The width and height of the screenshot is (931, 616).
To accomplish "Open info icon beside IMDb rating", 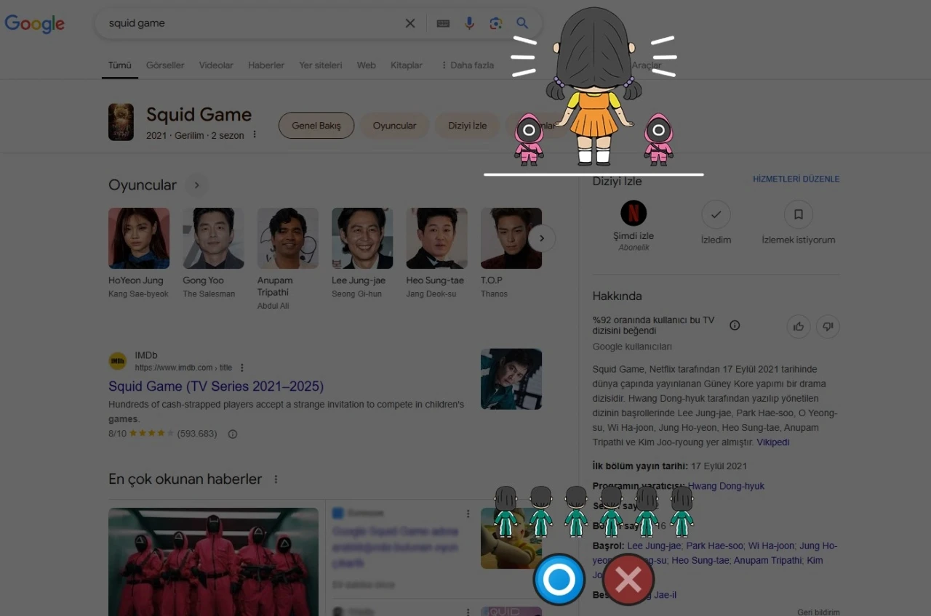I will (x=233, y=434).
